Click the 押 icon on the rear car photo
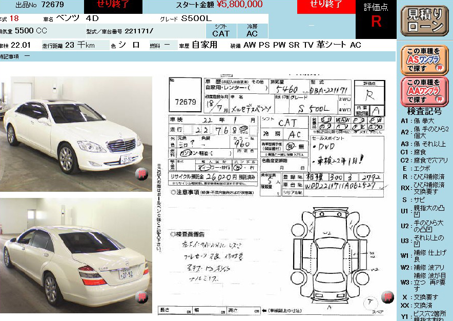Image resolution: width=453 pixels, height=321 pixels. click(x=141, y=297)
